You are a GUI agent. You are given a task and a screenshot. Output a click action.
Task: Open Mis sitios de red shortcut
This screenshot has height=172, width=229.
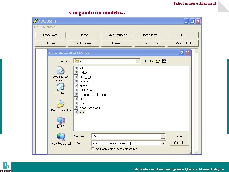coord(61,139)
